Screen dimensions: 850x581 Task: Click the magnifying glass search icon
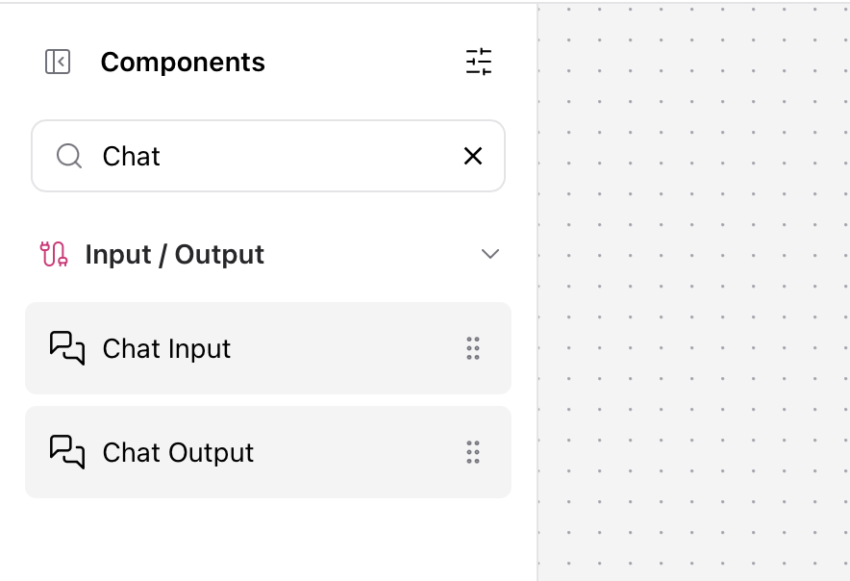pos(68,156)
